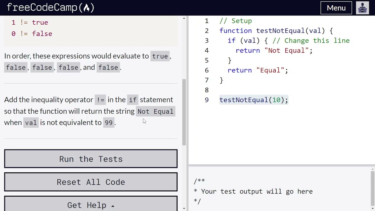
Task: Click the "if (val) {" line to edit
Action: [248, 41]
